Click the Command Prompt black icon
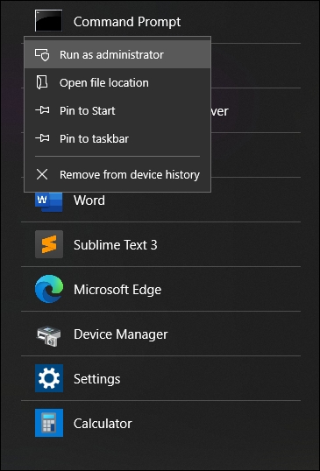The width and height of the screenshot is (320, 471). (x=48, y=20)
